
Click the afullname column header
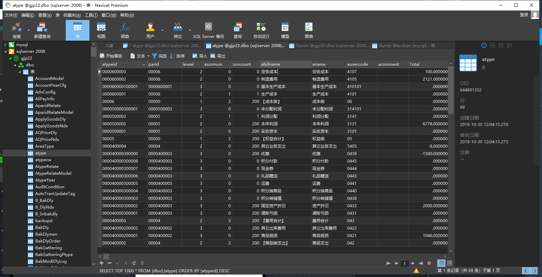[286, 64]
